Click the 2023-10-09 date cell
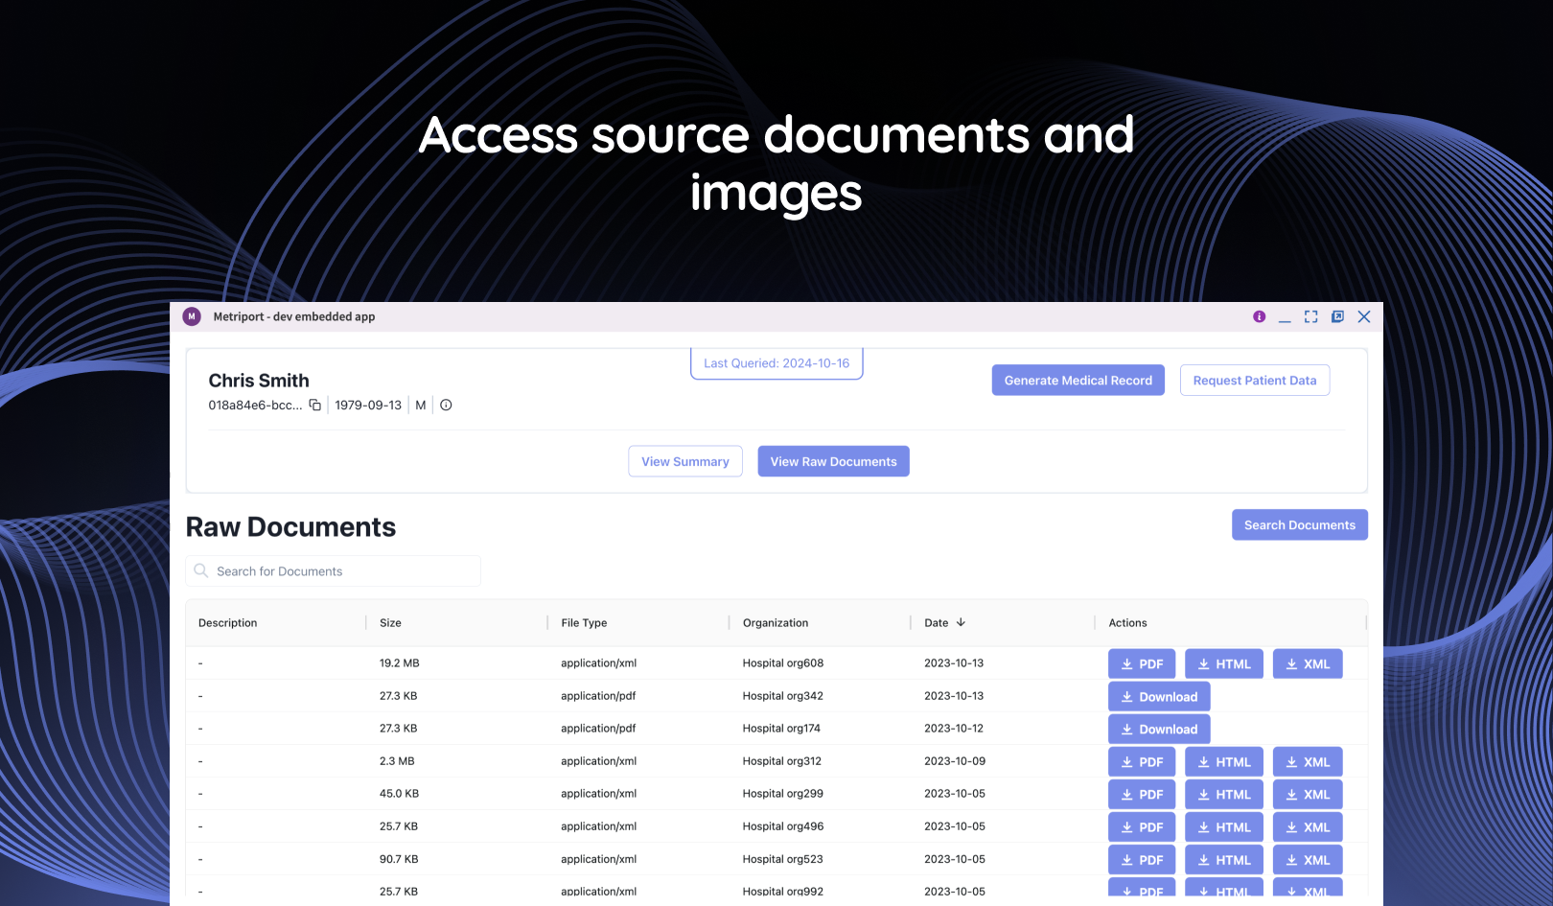The height and width of the screenshot is (906, 1553). [x=955, y=760]
